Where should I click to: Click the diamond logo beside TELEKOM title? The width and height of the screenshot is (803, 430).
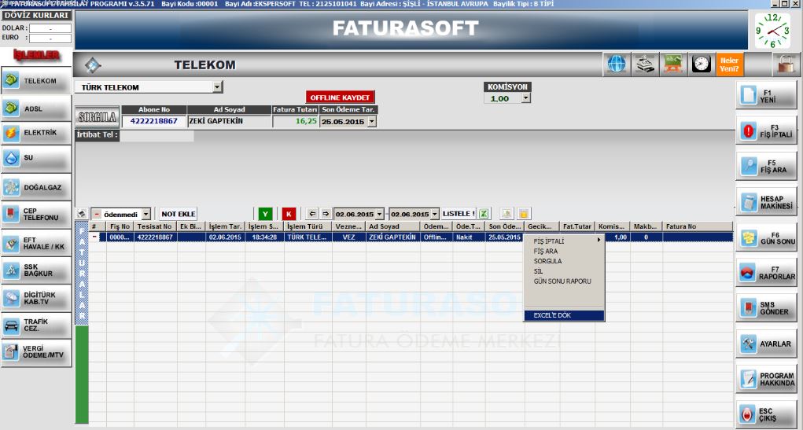point(93,65)
